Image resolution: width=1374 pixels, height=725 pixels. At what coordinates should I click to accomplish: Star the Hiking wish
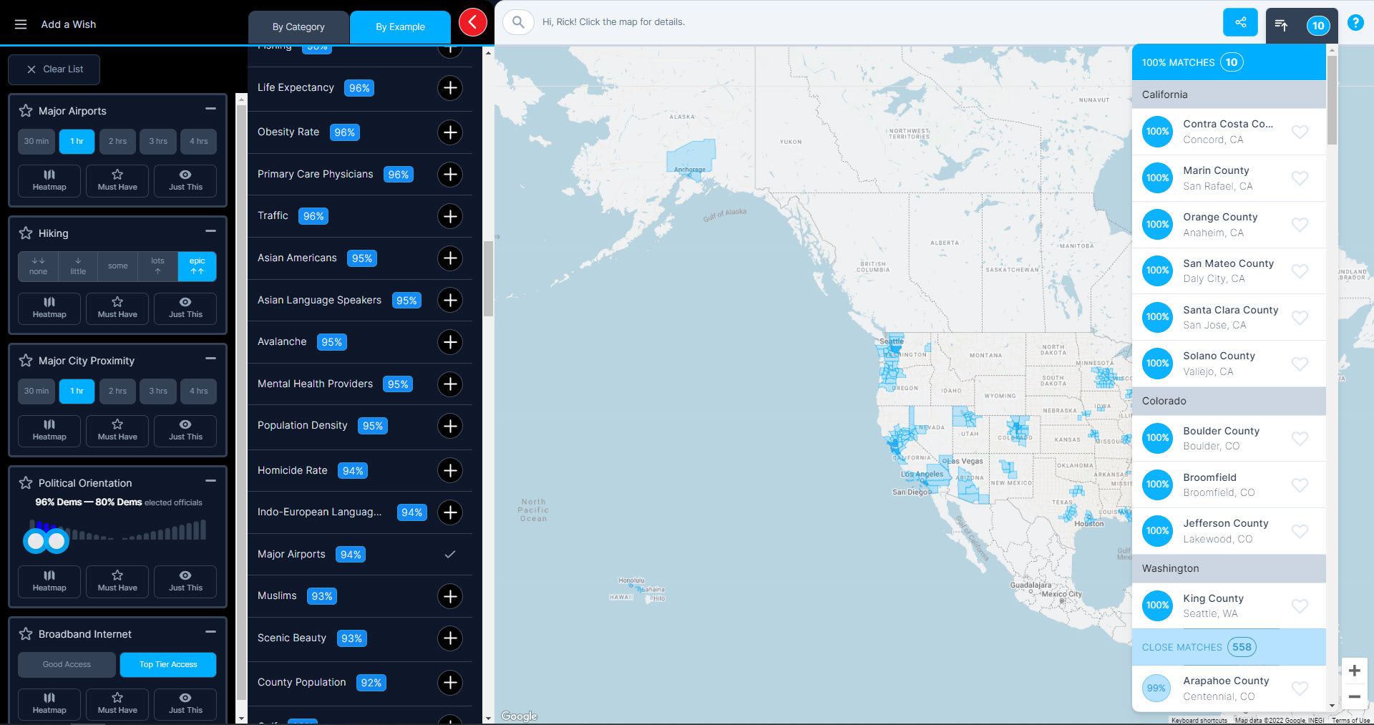click(x=26, y=233)
